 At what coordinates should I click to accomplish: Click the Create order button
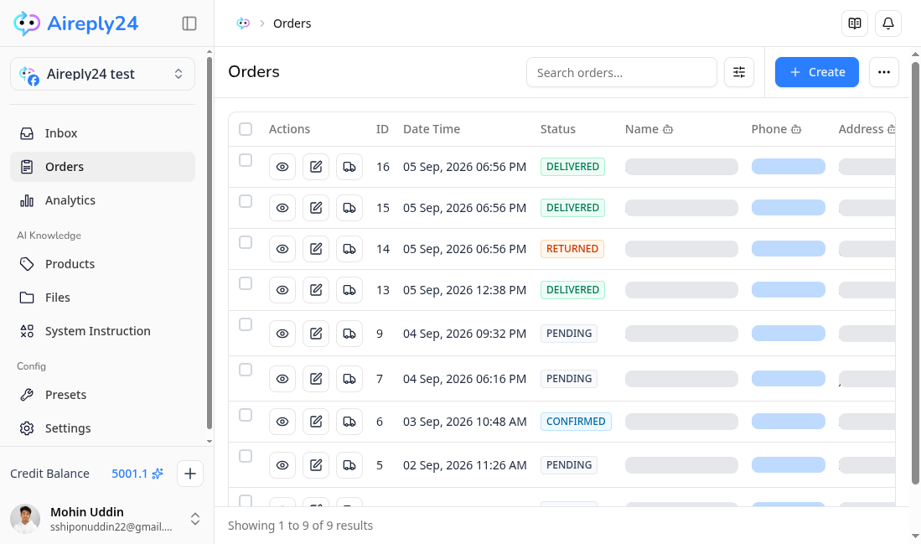(x=816, y=72)
